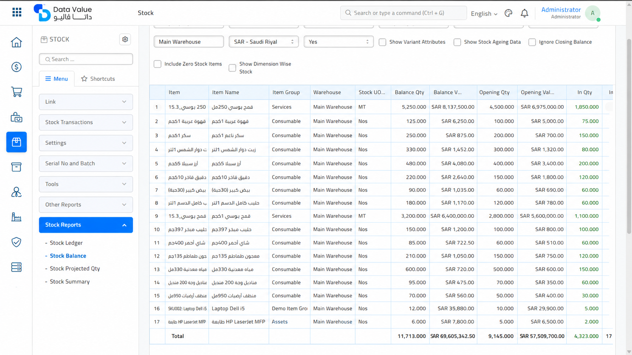Expand Serial No and Batch section

(86, 163)
